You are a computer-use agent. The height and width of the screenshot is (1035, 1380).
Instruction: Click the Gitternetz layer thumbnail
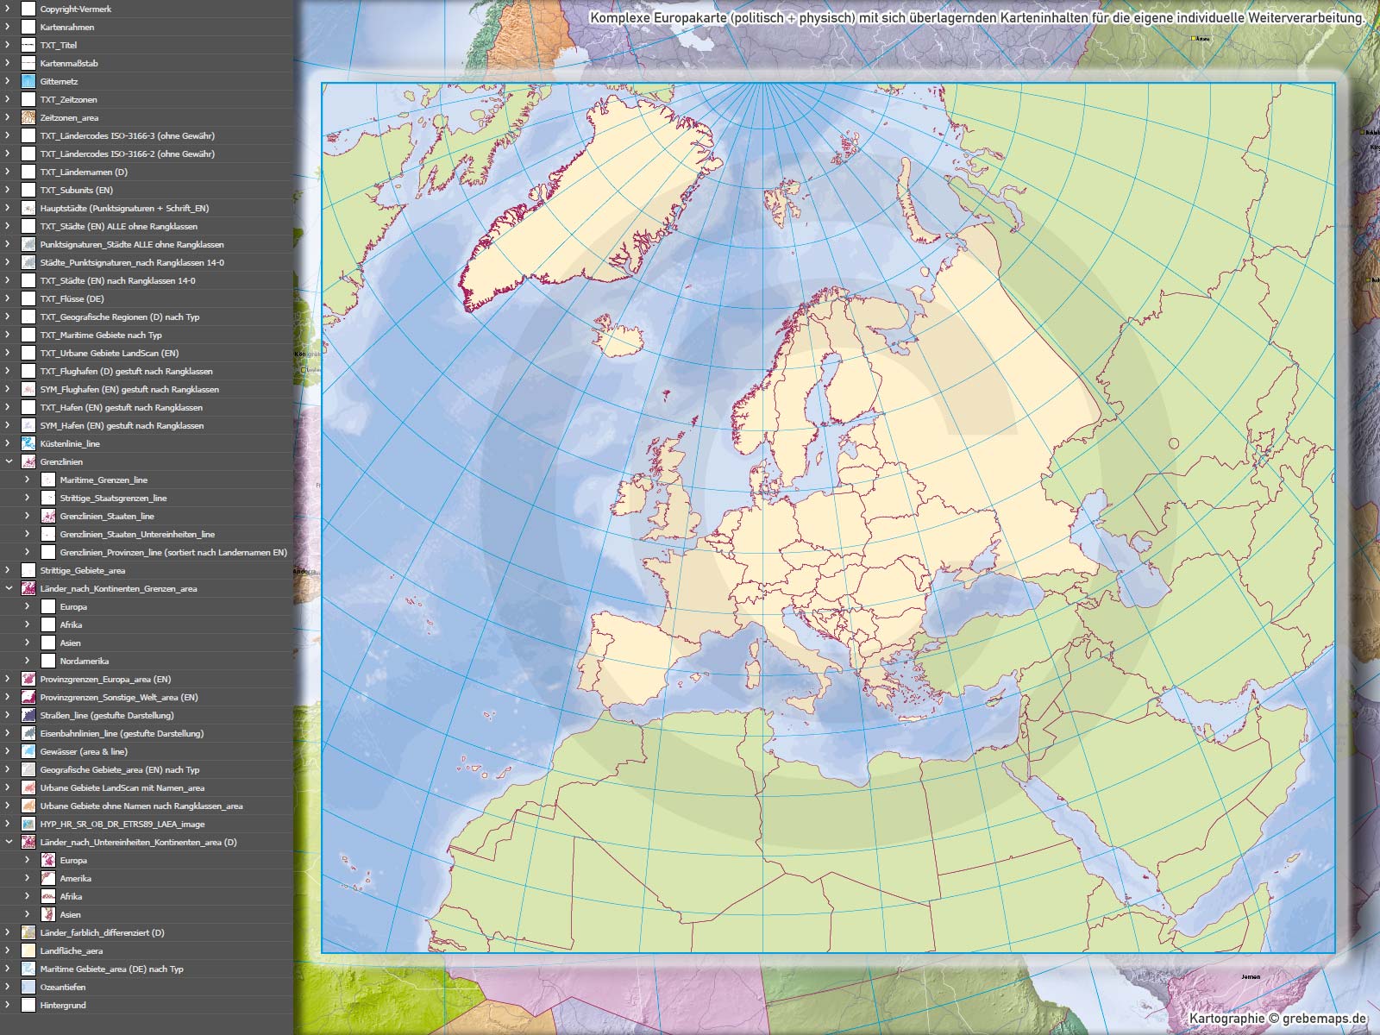[28, 81]
